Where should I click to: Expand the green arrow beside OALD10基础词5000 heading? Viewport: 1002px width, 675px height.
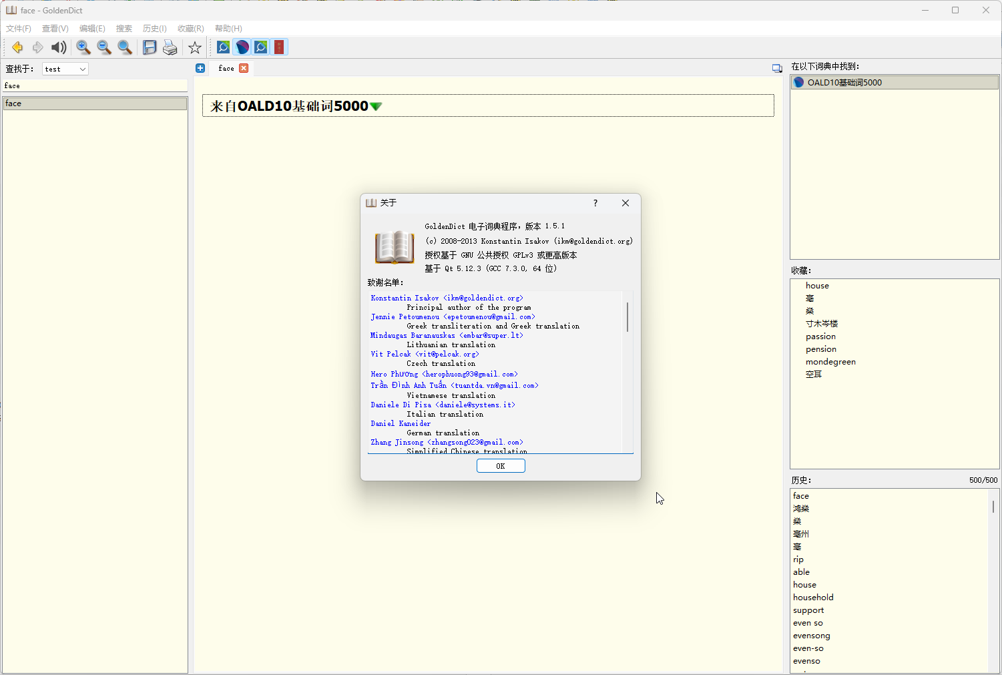coord(376,107)
